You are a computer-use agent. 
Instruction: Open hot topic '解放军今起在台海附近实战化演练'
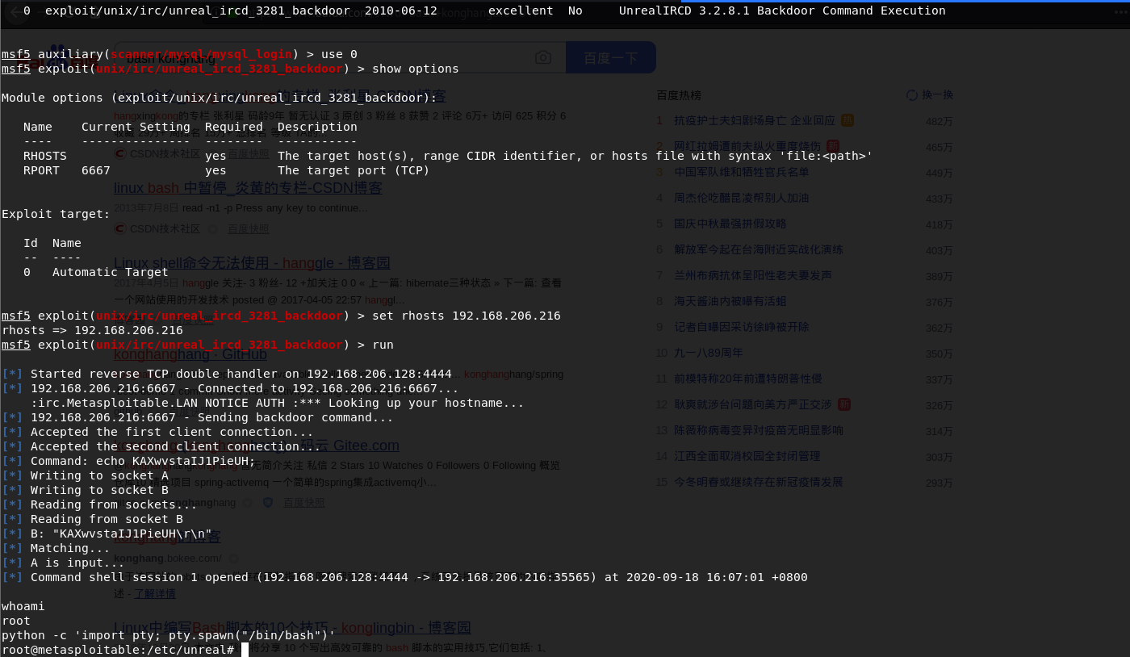(x=759, y=249)
